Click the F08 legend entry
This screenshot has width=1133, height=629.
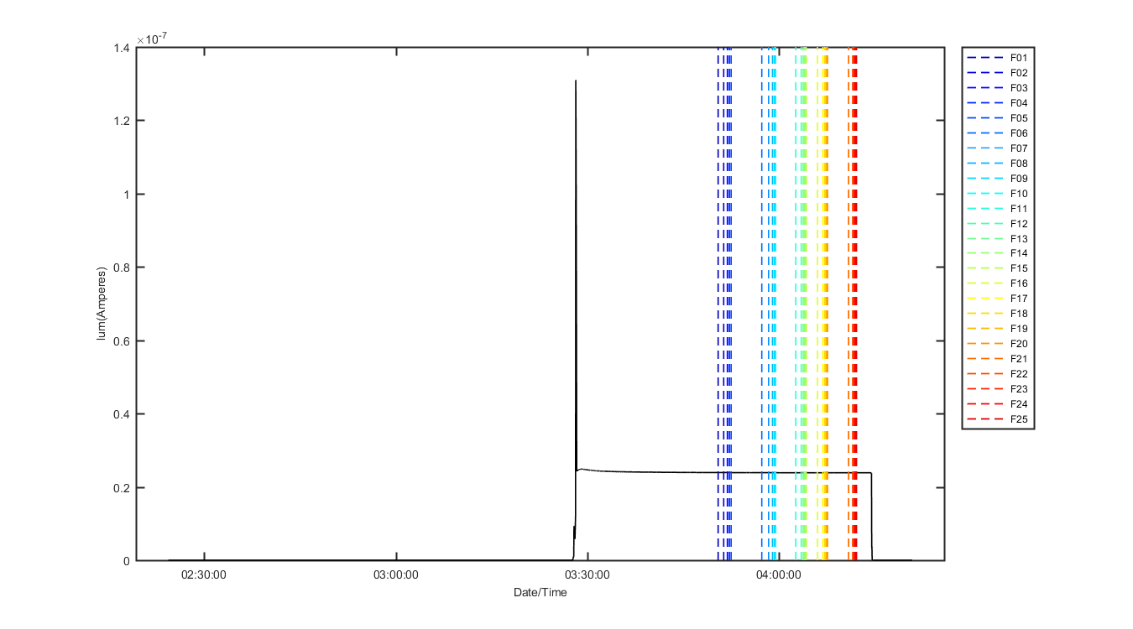pos(998,164)
